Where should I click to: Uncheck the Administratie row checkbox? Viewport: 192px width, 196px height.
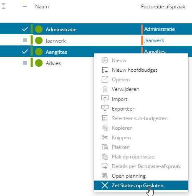click(x=25, y=29)
